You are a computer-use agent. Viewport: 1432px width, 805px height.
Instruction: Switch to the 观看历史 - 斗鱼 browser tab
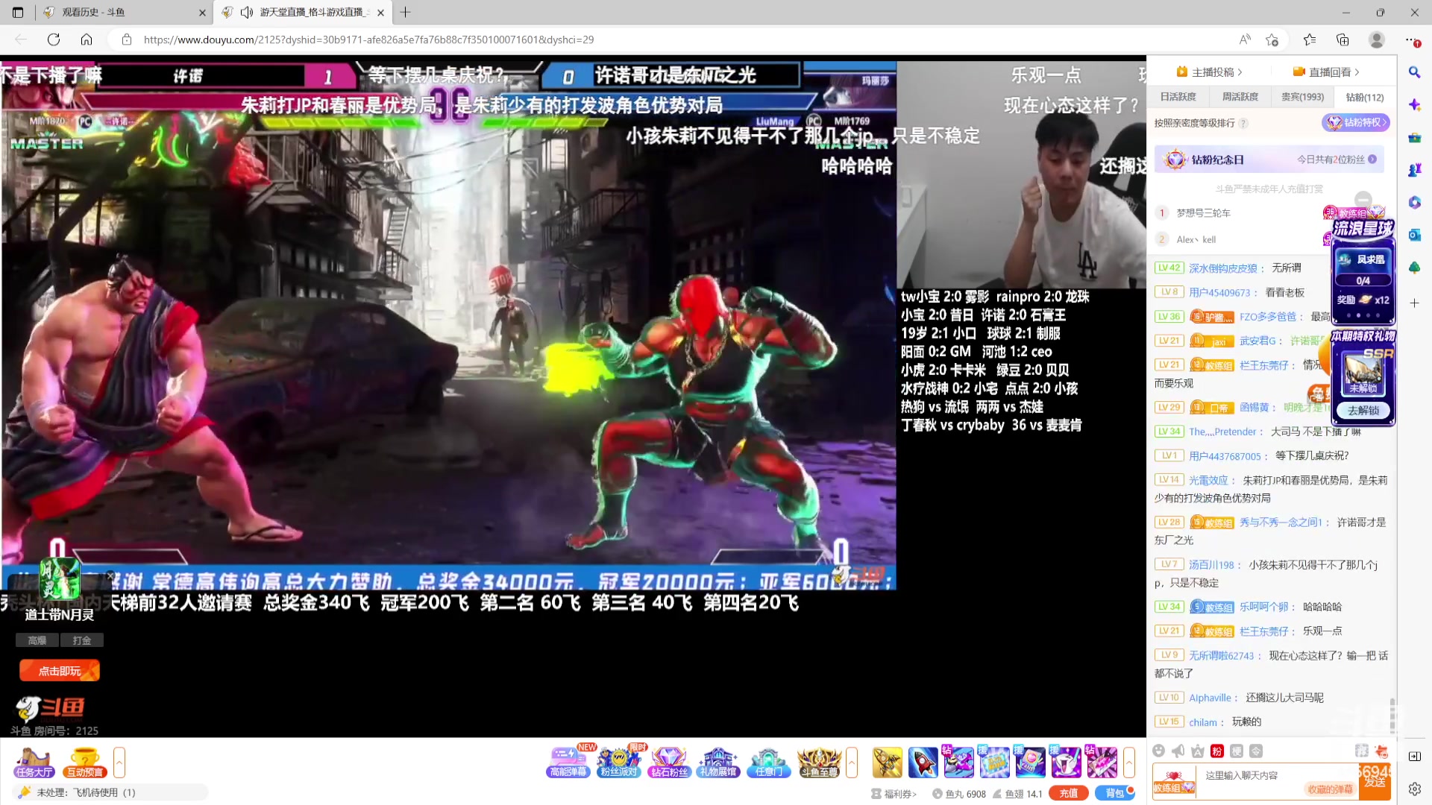coord(123,12)
